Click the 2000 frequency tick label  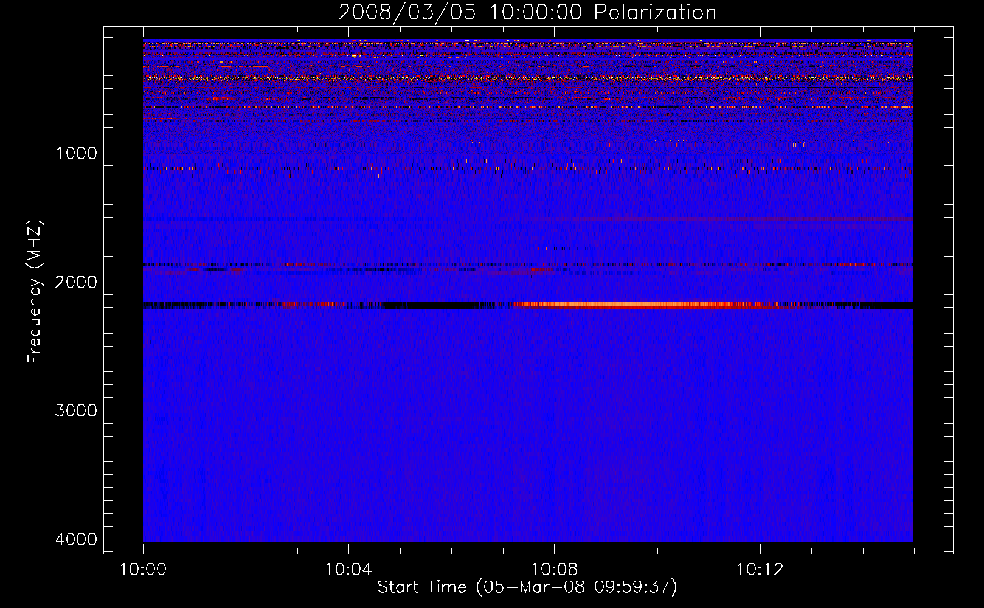76,282
